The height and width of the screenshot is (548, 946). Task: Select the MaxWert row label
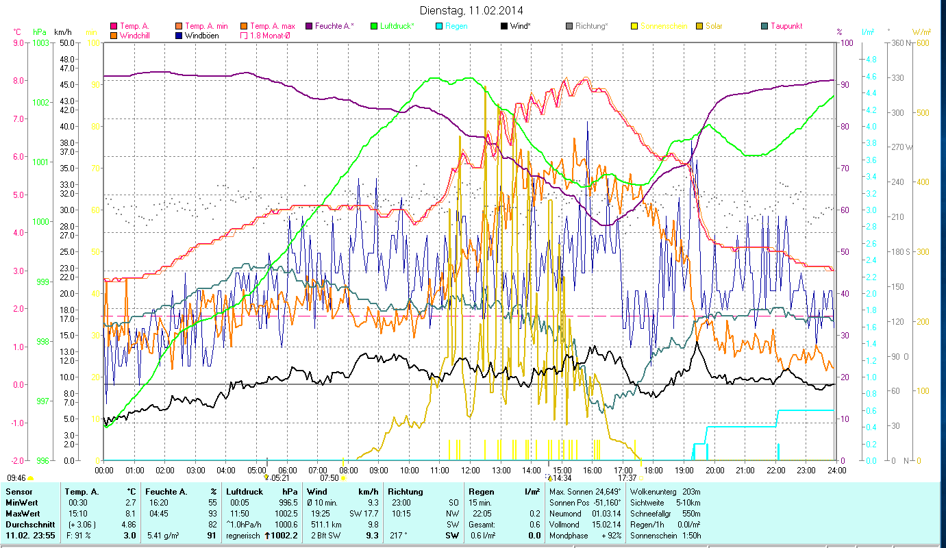pos(23,514)
